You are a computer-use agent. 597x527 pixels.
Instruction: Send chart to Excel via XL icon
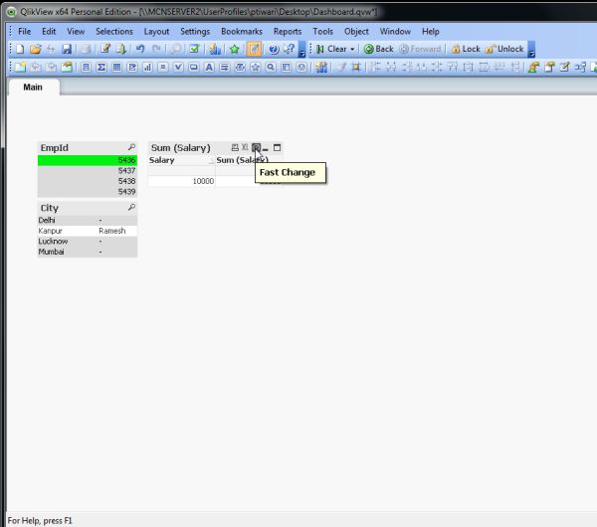(245, 147)
